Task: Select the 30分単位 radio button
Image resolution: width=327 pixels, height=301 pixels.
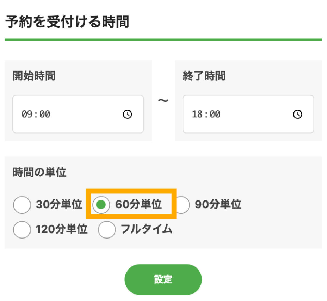Action: pos(22,205)
